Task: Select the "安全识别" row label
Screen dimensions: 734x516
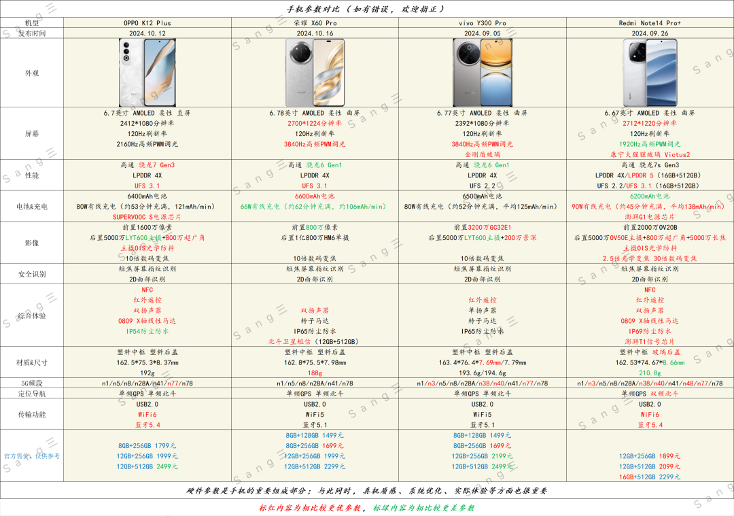Action: coord(32,274)
